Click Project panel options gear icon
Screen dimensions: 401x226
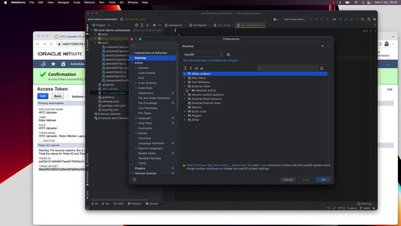pyautogui.click(x=154, y=25)
